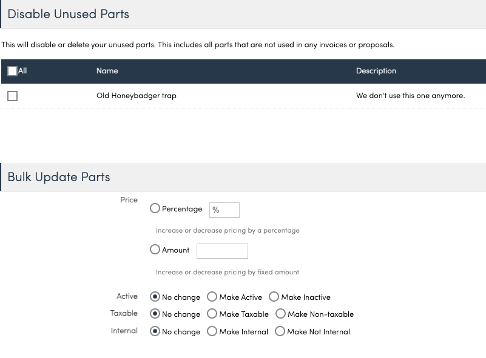The height and width of the screenshot is (358, 486).
Task: Tick the Old Honeybadger trap checkbox
Action: (x=12, y=96)
